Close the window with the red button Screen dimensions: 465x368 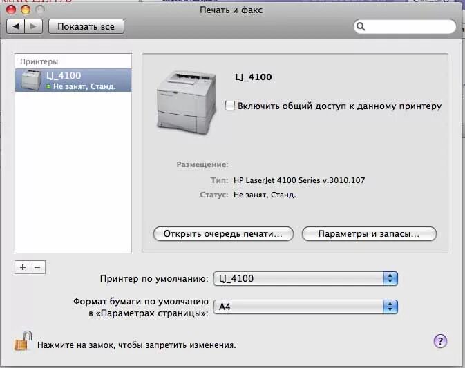pyautogui.click(x=11, y=10)
